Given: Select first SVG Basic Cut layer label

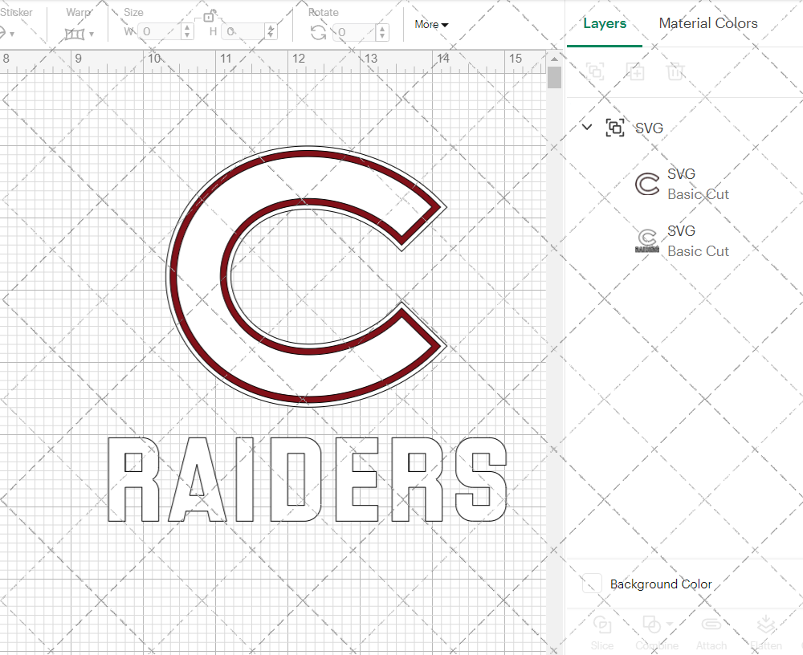Looking at the screenshot, I should pyautogui.click(x=698, y=185).
